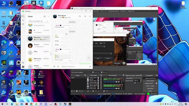Open virtual camera settings gear in OBS
The image size is (189, 106).
157,83
